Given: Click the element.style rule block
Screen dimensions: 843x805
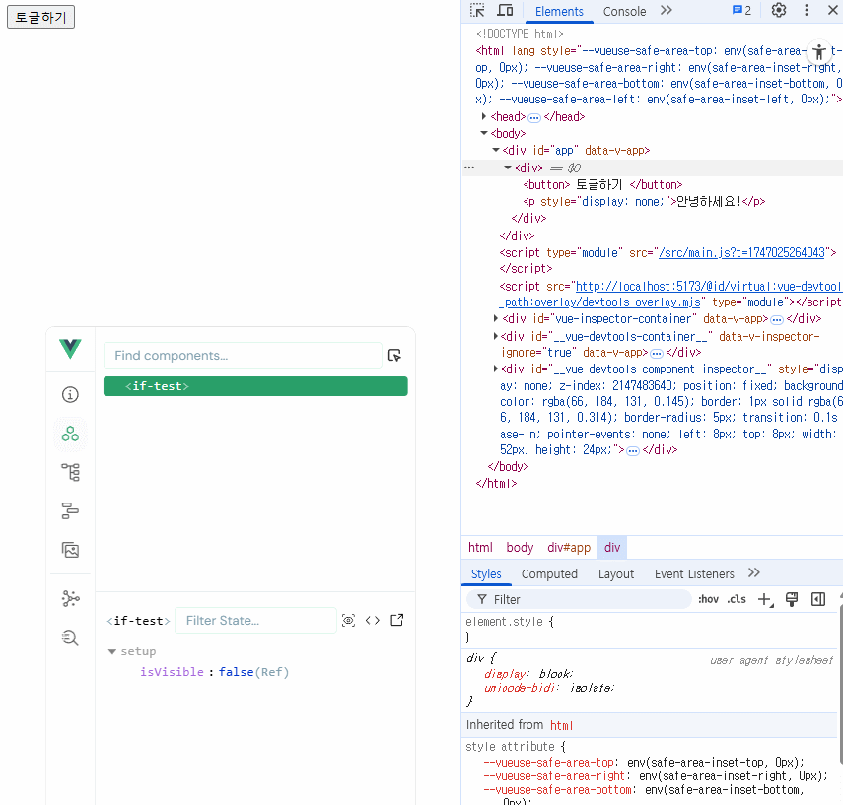Looking at the screenshot, I should point(649,630).
